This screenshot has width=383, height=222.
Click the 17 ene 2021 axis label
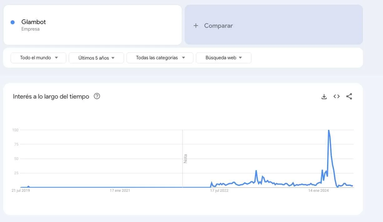click(120, 191)
